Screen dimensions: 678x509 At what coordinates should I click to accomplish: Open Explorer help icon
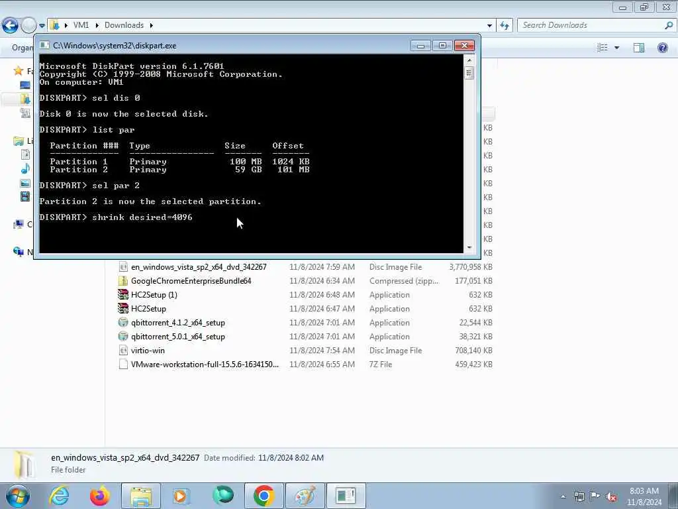[x=662, y=48]
